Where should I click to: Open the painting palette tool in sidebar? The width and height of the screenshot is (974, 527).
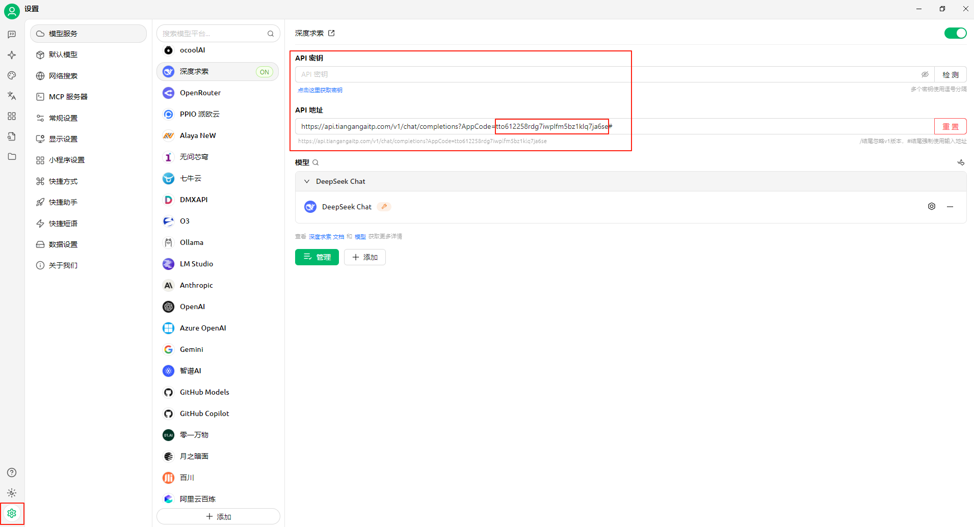pos(11,75)
